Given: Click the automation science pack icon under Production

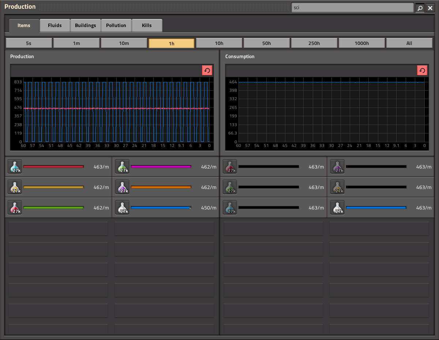Looking at the screenshot, I should (x=15, y=208).
